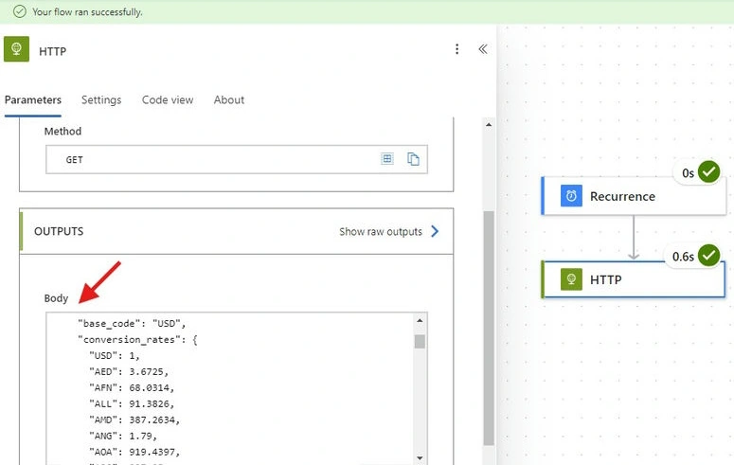The width and height of the screenshot is (734, 465).
Task: Expand Show raw outputs chevron
Action: tap(435, 231)
